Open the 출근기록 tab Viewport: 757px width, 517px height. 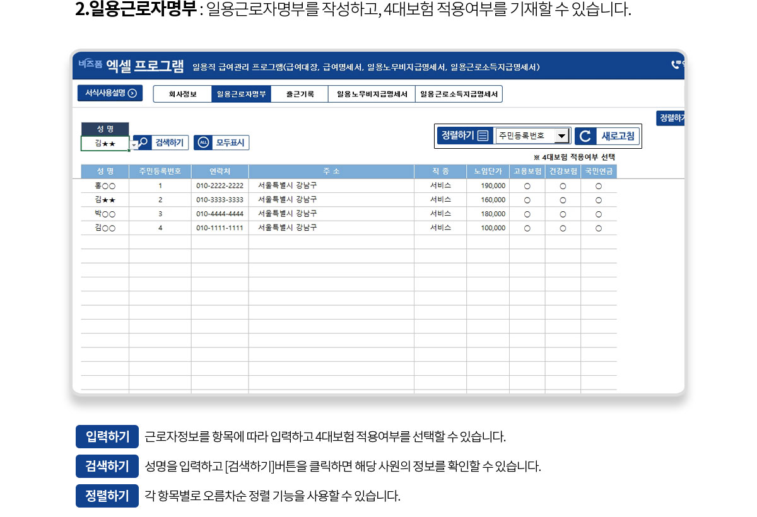pyautogui.click(x=300, y=95)
